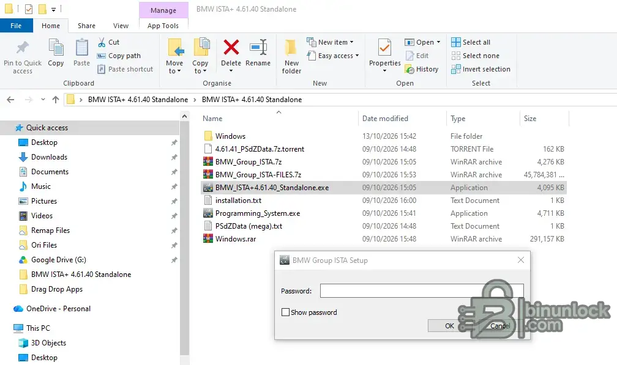Viewport: 617px width, 365px height.
Task: Switch to the View ribbon tab
Action: pos(121,26)
